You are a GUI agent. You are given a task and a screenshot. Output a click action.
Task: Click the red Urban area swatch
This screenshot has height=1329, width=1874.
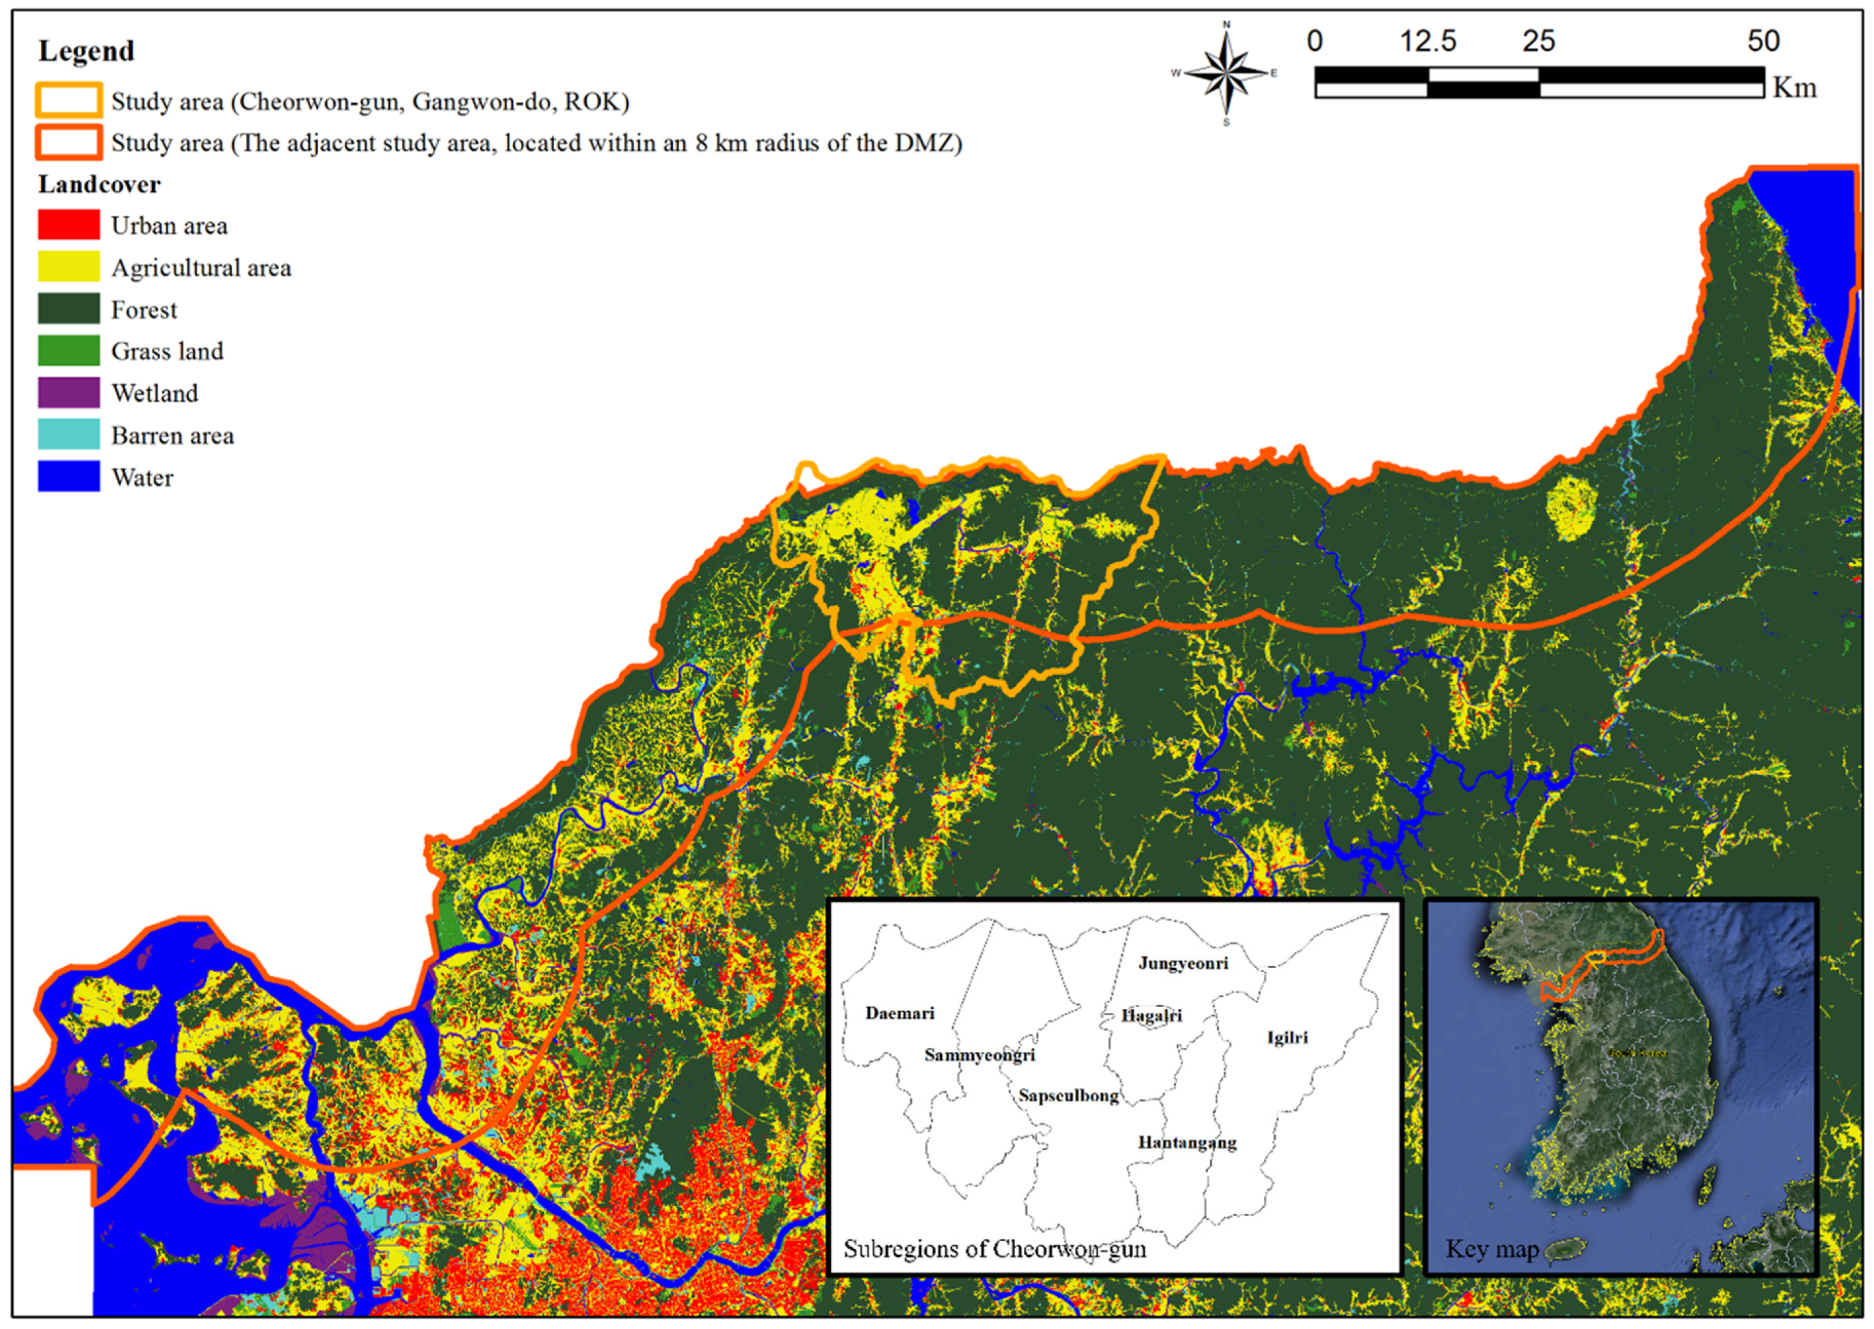click(69, 224)
